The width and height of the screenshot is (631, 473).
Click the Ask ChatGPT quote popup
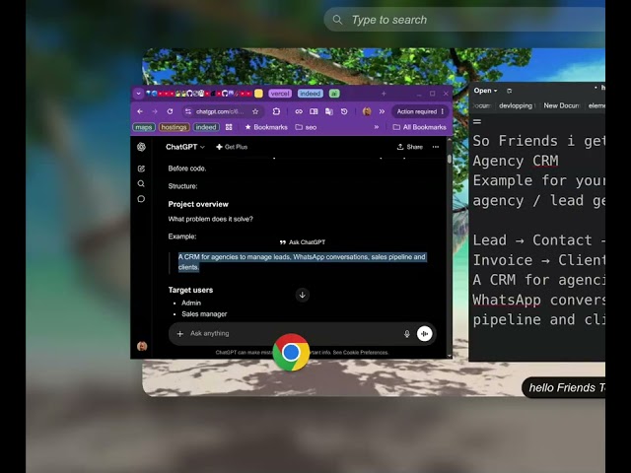pyautogui.click(x=303, y=242)
